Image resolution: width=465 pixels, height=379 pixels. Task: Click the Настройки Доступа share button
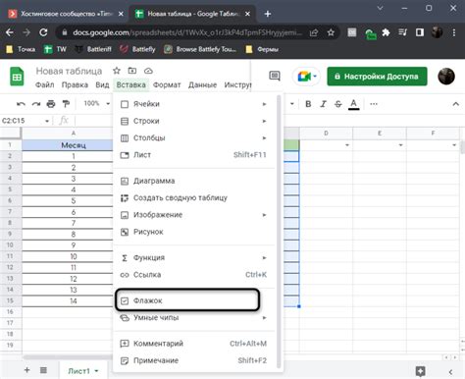coord(377,77)
